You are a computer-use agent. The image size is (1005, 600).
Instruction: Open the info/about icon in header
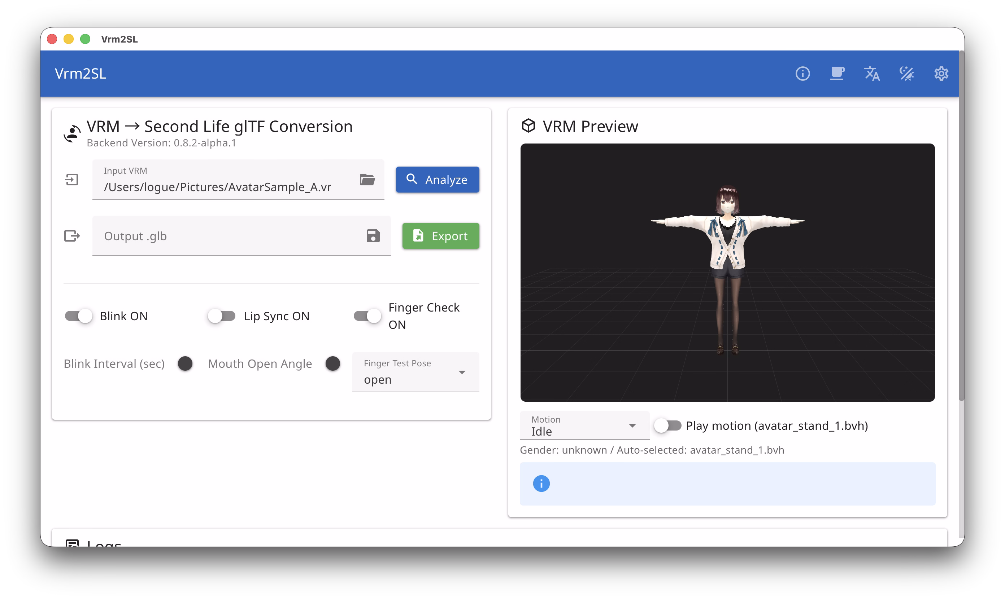[802, 74]
